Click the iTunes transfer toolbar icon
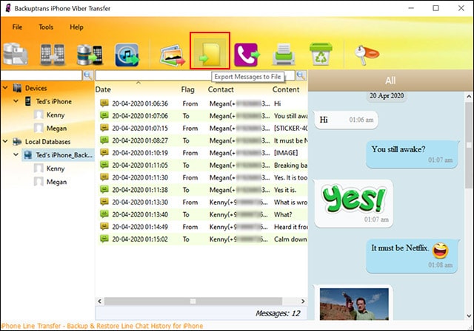The image size is (474, 331). (127, 55)
